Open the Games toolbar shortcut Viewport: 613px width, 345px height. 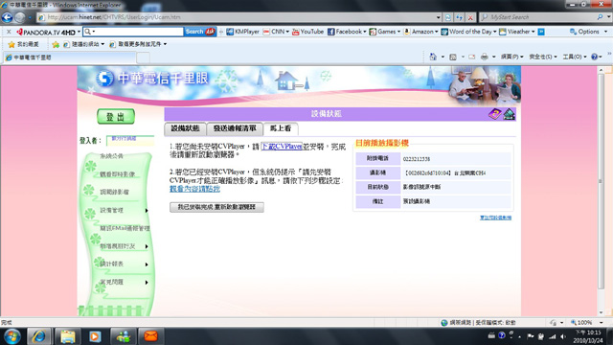point(384,32)
